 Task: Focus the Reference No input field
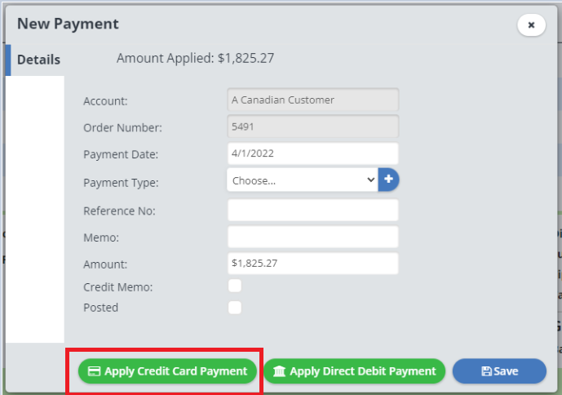point(312,210)
